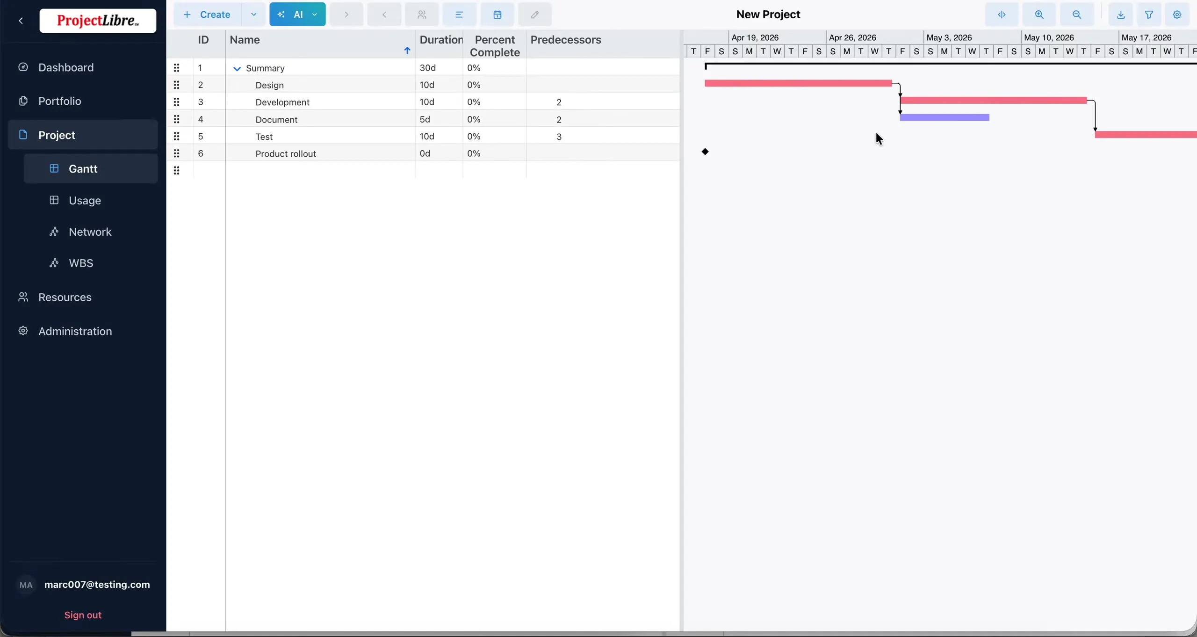Click the calendar toolbar icon

(x=498, y=14)
